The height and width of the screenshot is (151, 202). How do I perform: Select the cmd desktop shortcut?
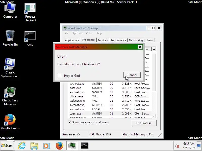[x=30, y=39]
